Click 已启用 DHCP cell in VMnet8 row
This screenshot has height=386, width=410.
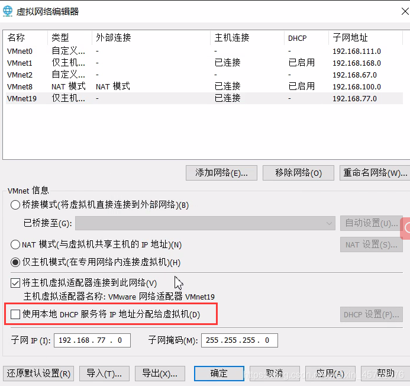tap(302, 86)
